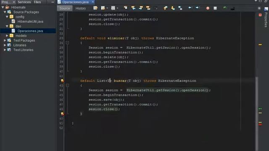This screenshot has width=269, height=151.
Task: Stop macro recording square icon
Action: point(215,8)
